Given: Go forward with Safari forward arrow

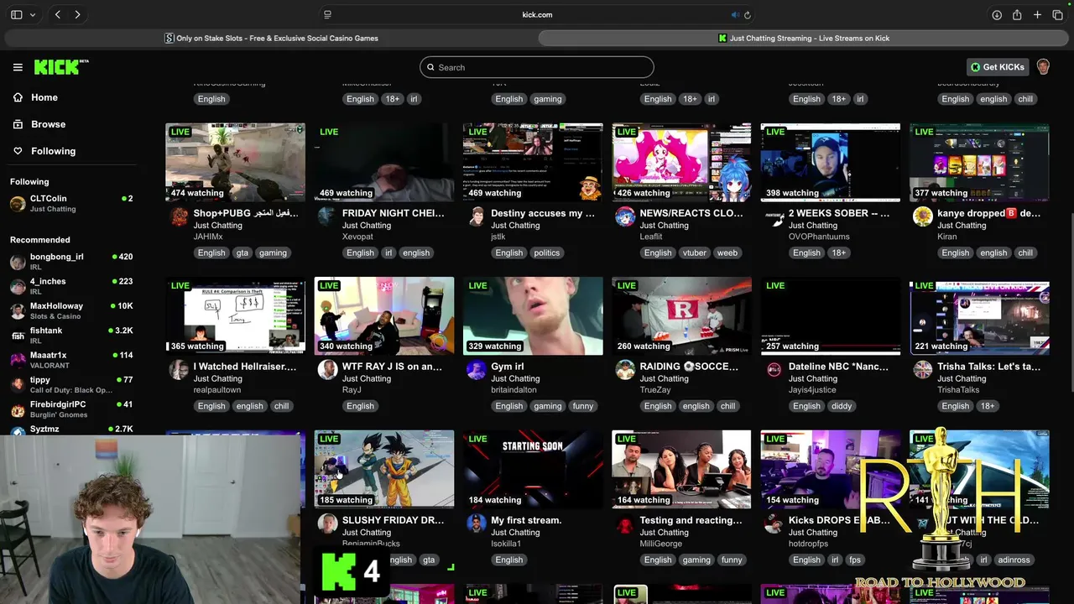Looking at the screenshot, I should [77, 14].
